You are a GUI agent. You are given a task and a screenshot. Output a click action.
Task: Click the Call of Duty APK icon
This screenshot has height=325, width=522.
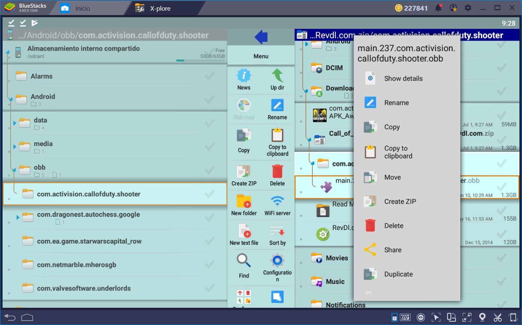[320, 115]
